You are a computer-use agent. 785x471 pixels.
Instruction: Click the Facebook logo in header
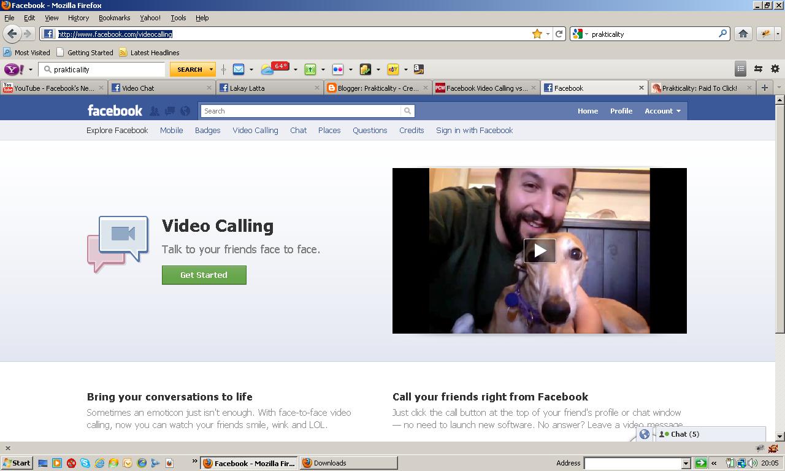(x=115, y=110)
